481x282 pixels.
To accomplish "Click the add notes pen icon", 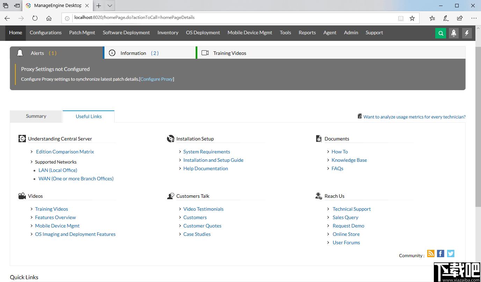I will pyautogui.click(x=446, y=18).
